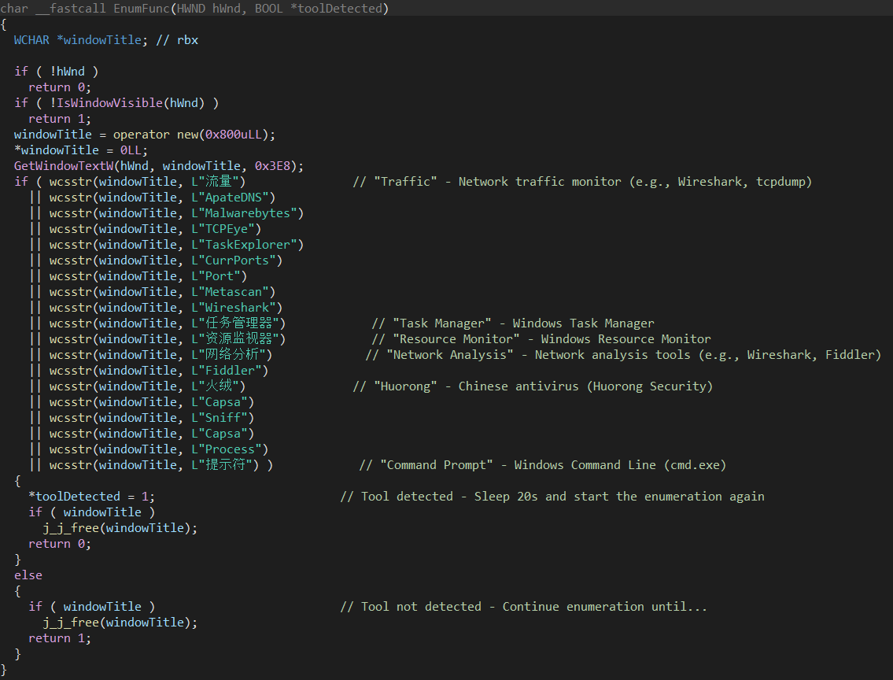Click the "Task Manager" comment
This screenshot has height=680, width=893.
pos(513,323)
